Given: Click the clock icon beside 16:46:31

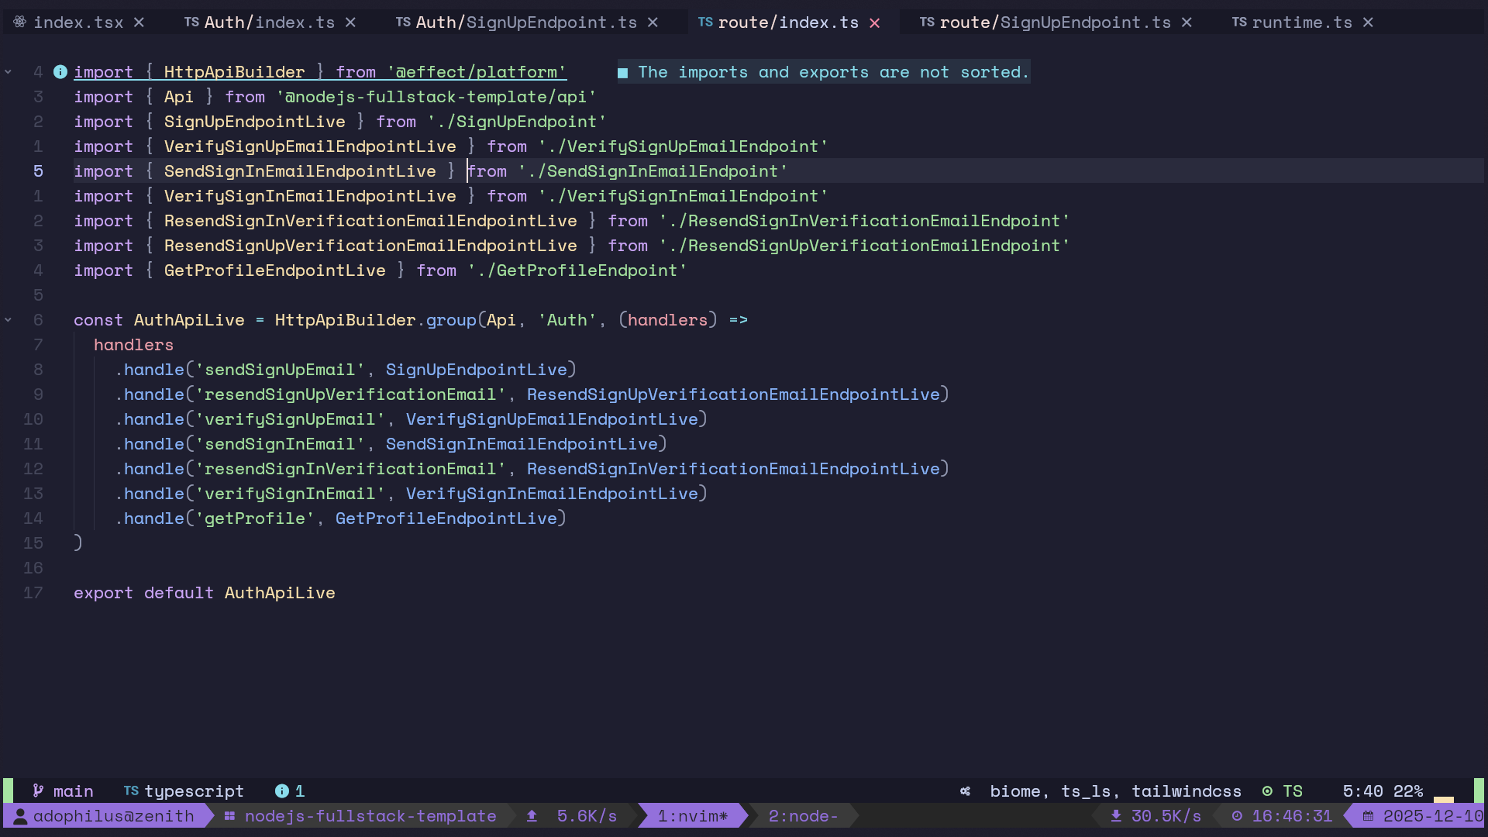Looking at the screenshot, I should click(x=1237, y=816).
